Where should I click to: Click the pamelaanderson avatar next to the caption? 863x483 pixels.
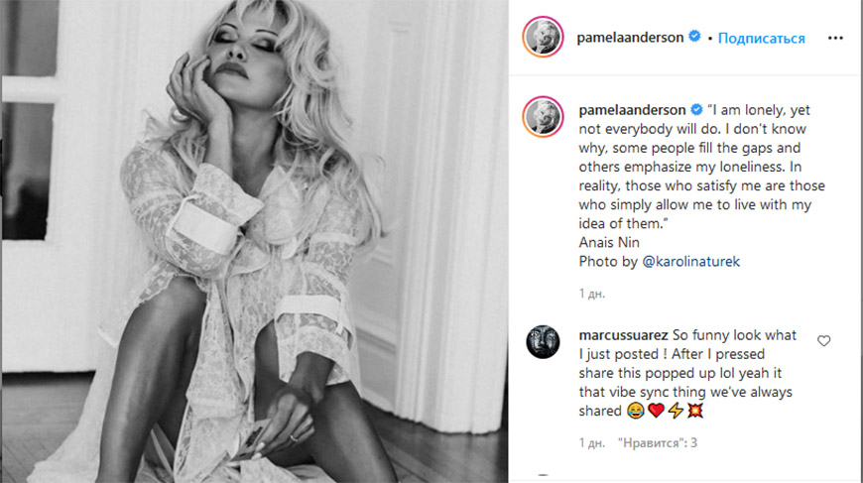click(543, 117)
